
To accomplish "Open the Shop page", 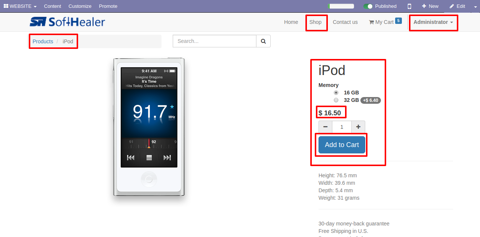I will click(x=315, y=22).
